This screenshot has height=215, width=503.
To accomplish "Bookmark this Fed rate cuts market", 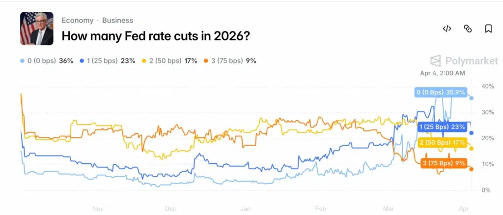I will pyautogui.click(x=488, y=29).
